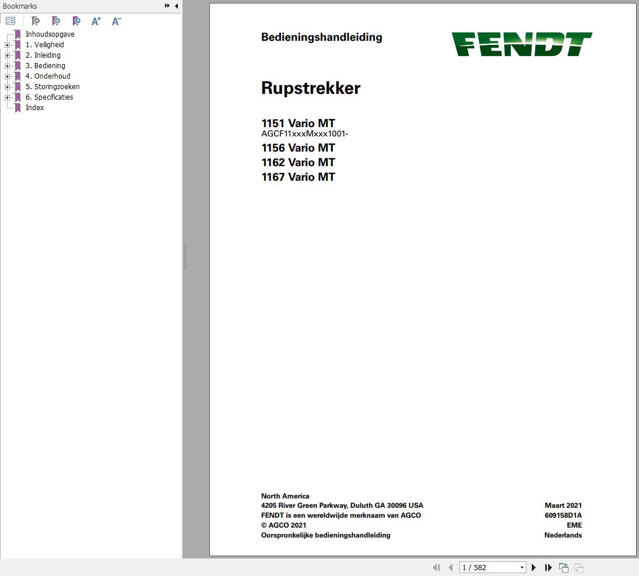Viewport: 639px width, 576px height.
Task: Click the previous view icon
Action: [x=564, y=567]
